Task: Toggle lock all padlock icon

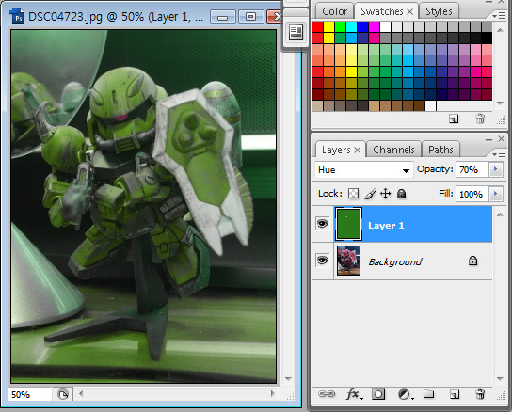Action: tap(401, 194)
